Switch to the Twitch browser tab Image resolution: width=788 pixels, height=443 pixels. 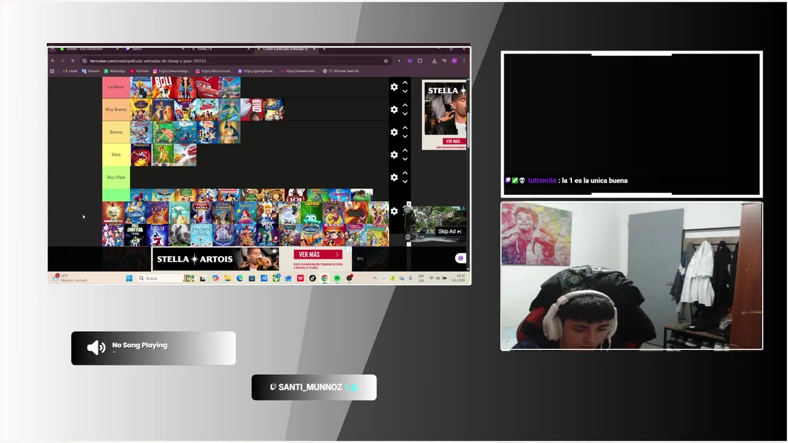pyautogui.click(x=155, y=49)
